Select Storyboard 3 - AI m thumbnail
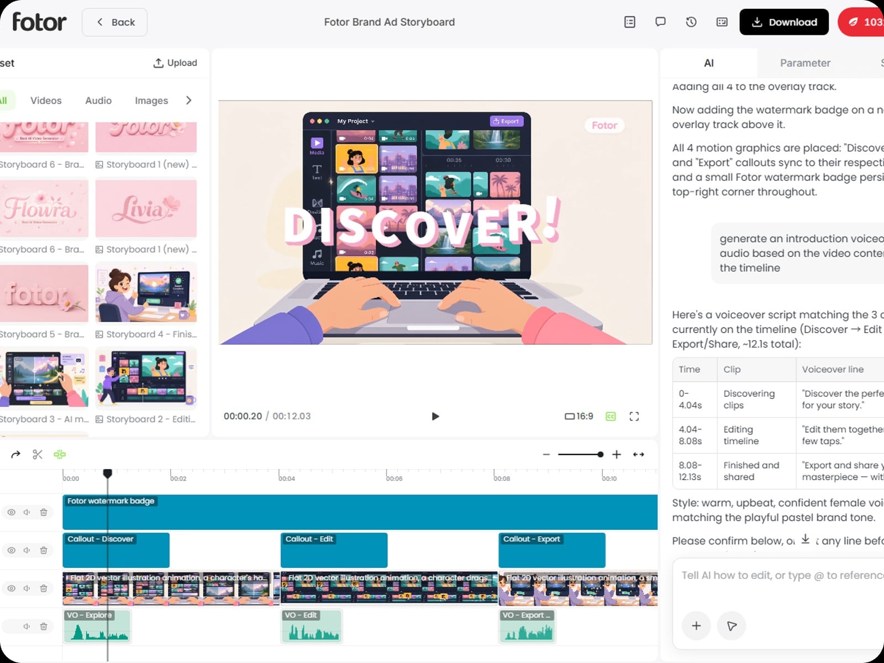The width and height of the screenshot is (884, 663). (43, 378)
